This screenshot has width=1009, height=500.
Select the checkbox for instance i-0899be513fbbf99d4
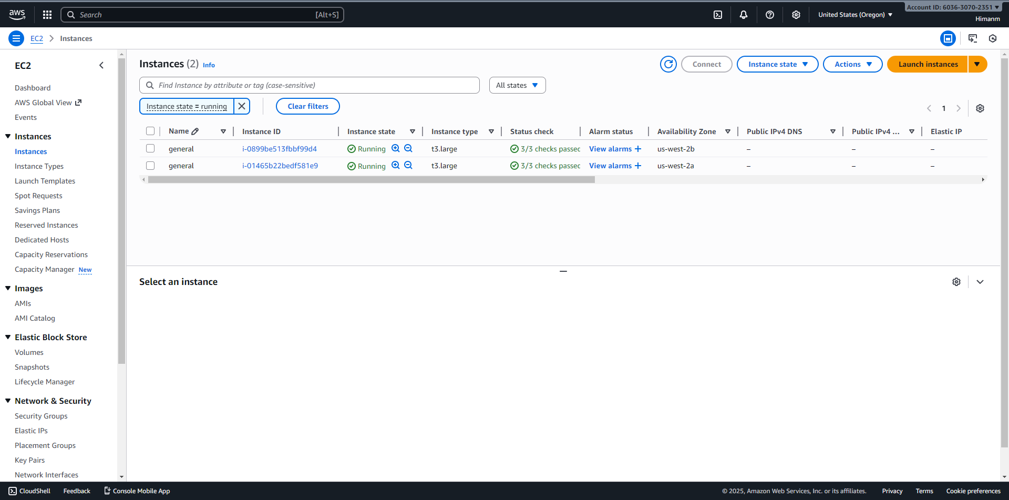point(150,148)
